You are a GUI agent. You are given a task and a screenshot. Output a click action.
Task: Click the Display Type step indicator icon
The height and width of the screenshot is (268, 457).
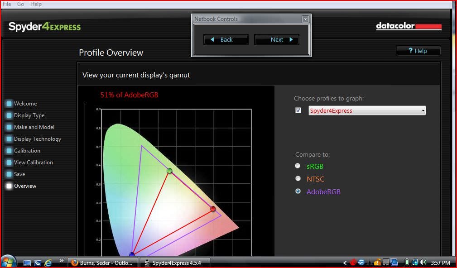9,115
